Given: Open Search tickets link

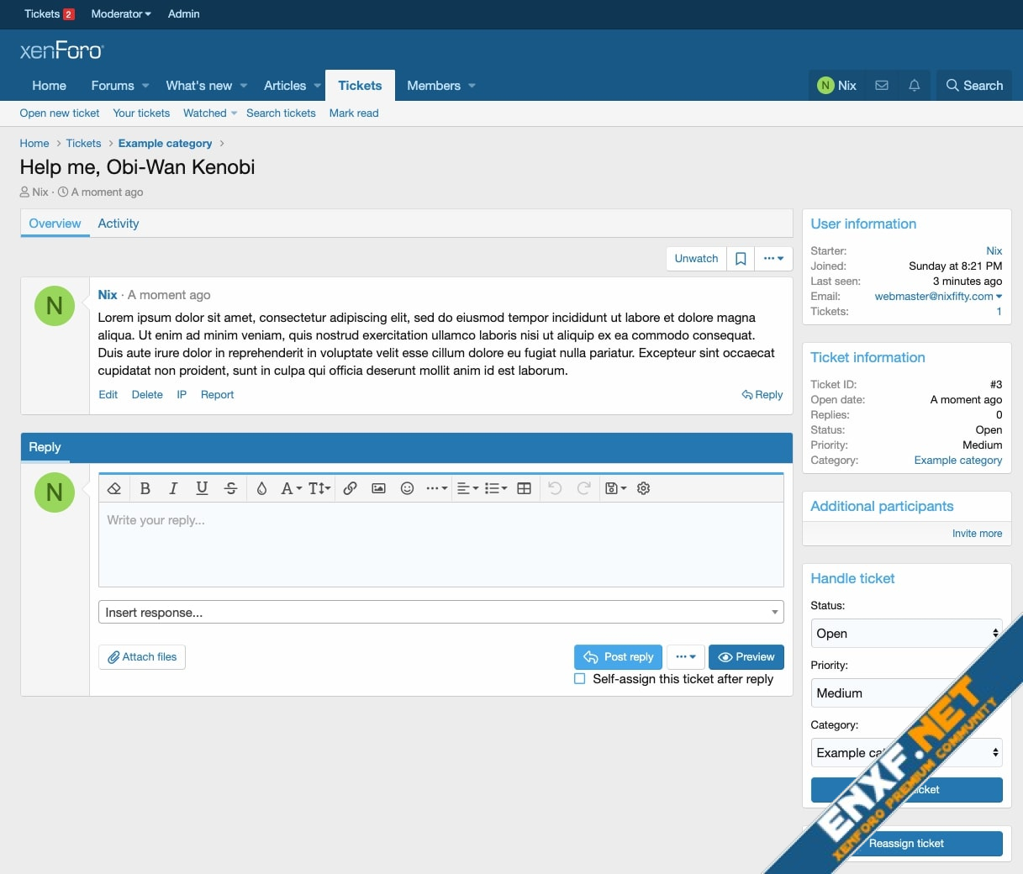Looking at the screenshot, I should 281,113.
